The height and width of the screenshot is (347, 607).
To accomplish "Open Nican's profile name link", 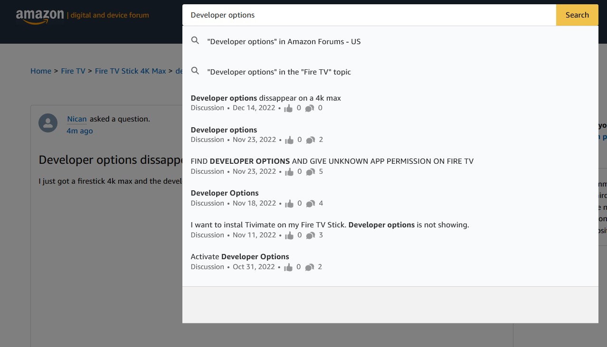I will point(77,119).
